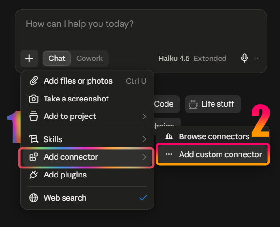Click the ellipsis icon for custom connector
Screen dimensions: 280x227
pos(169,154)
